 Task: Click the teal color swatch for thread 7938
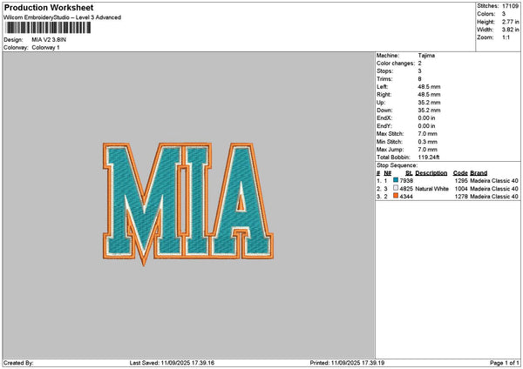(x=396, y=180)
